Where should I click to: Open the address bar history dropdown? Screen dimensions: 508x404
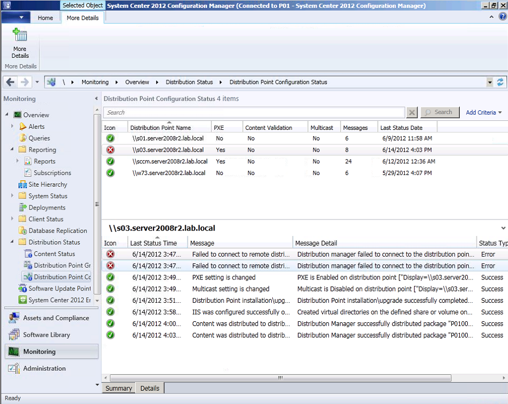489,82
